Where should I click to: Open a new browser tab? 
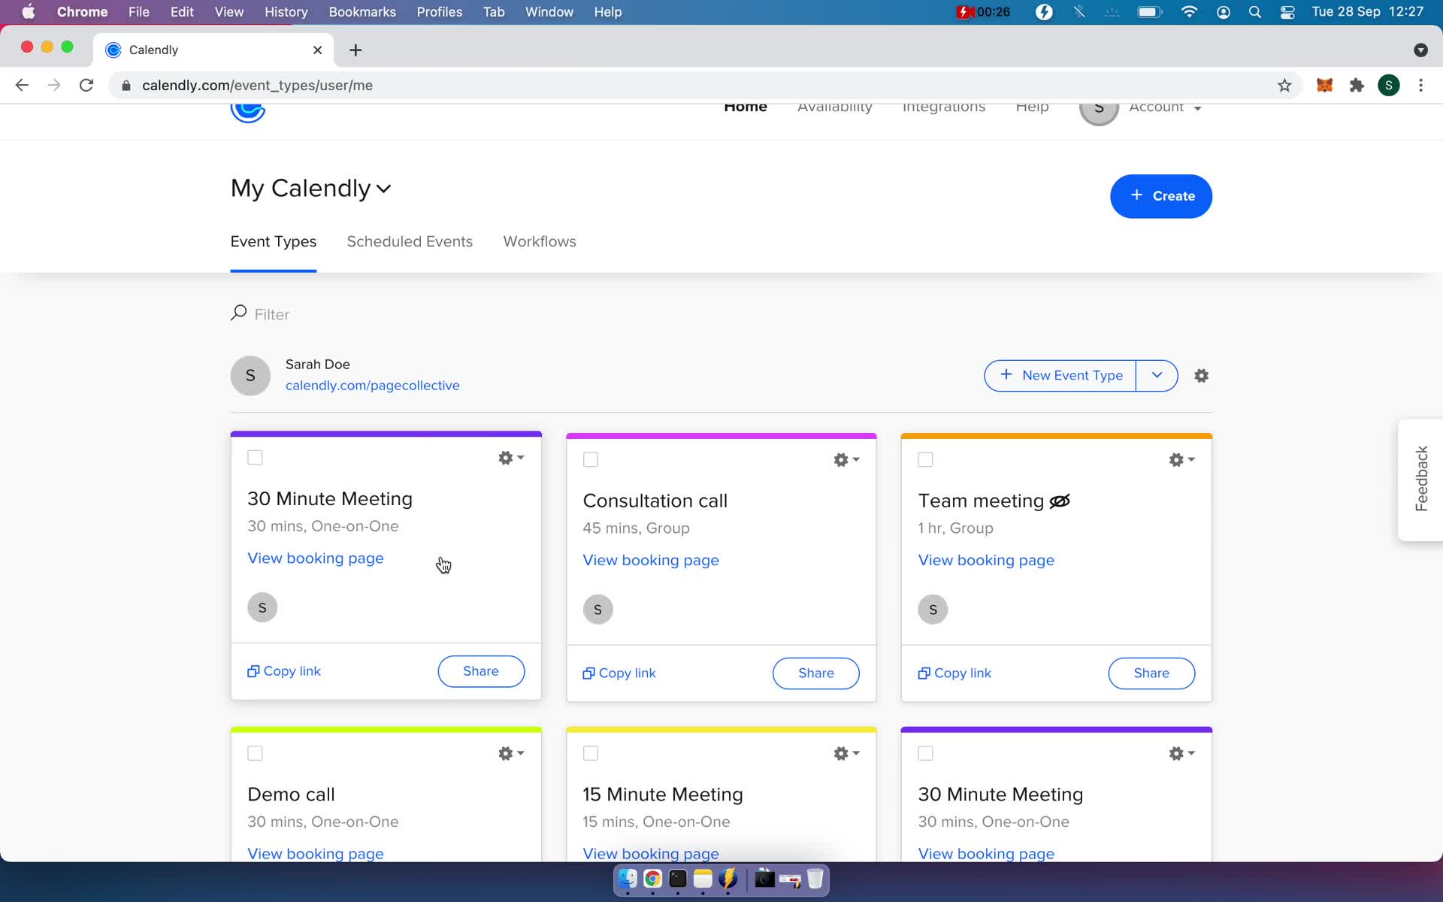355,50
